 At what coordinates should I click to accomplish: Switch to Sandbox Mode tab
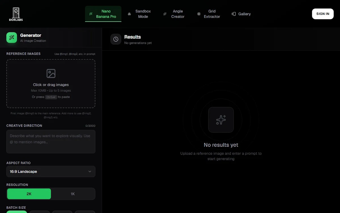point(139,14)
